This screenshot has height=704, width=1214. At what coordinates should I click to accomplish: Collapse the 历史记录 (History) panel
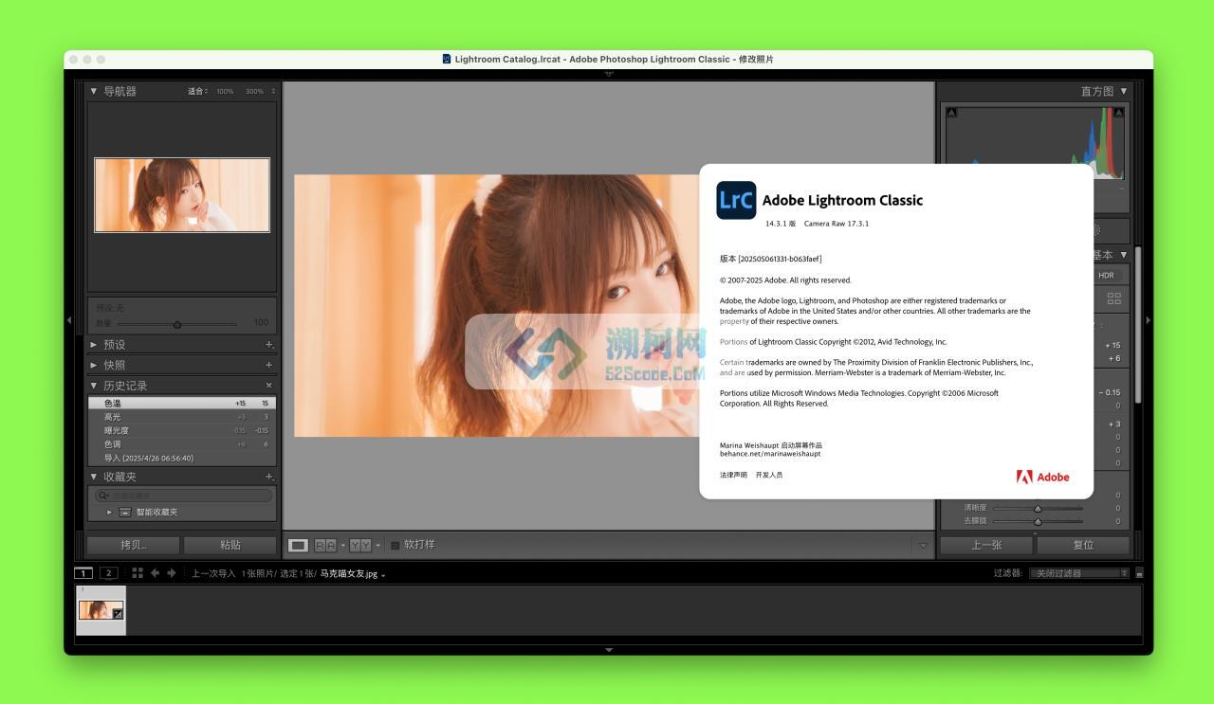pyautogui.click(x=94, y=386)
